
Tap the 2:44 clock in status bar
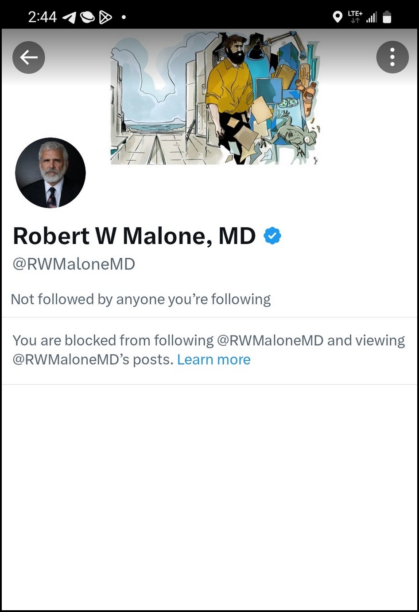point(42,17)
